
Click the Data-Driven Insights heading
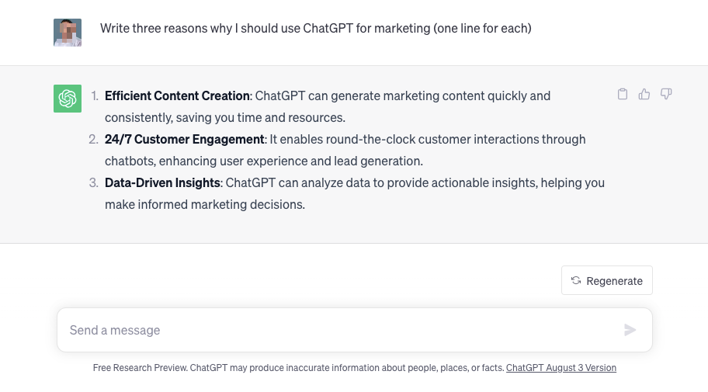162,182
